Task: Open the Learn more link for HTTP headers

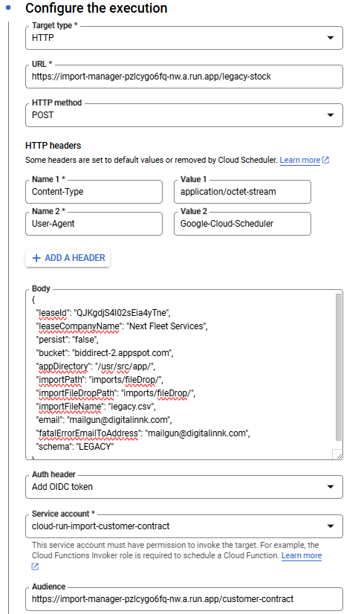Action: tap(300, 160)
